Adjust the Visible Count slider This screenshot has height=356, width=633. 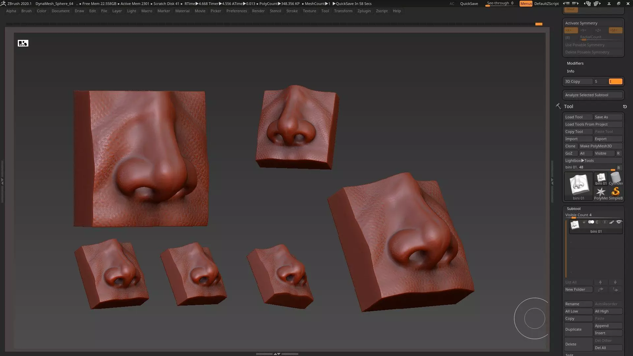tap(593, 216)
